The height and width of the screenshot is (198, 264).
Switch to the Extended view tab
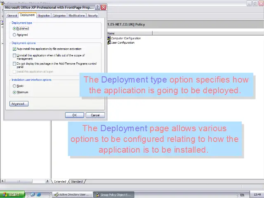tap(60, 181)
